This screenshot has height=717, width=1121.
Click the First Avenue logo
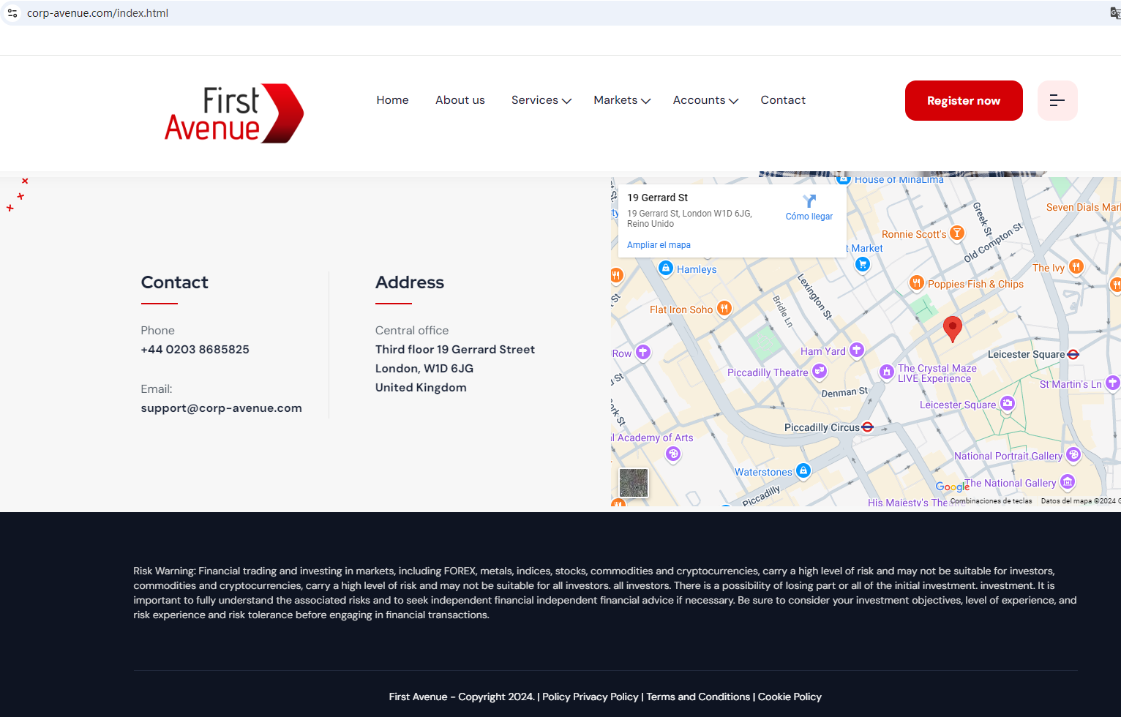pyautogui.click(x=233, y=113)
